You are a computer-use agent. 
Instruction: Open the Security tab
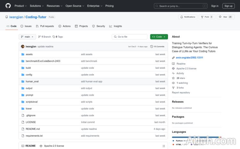click(99, 26)
